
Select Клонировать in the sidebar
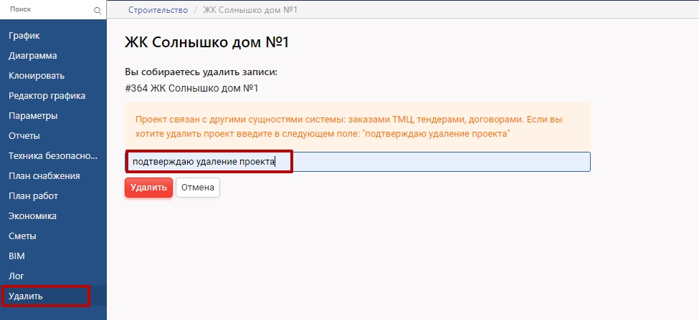pos(37,76)
